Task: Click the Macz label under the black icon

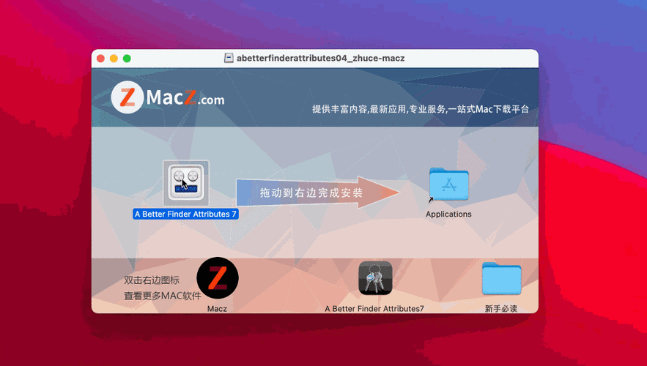Action: coord(217,308)
